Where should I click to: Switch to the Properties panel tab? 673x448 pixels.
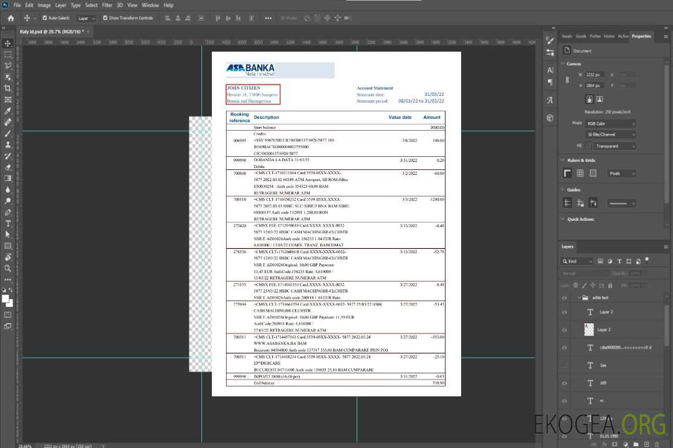(x=641, y=36)
